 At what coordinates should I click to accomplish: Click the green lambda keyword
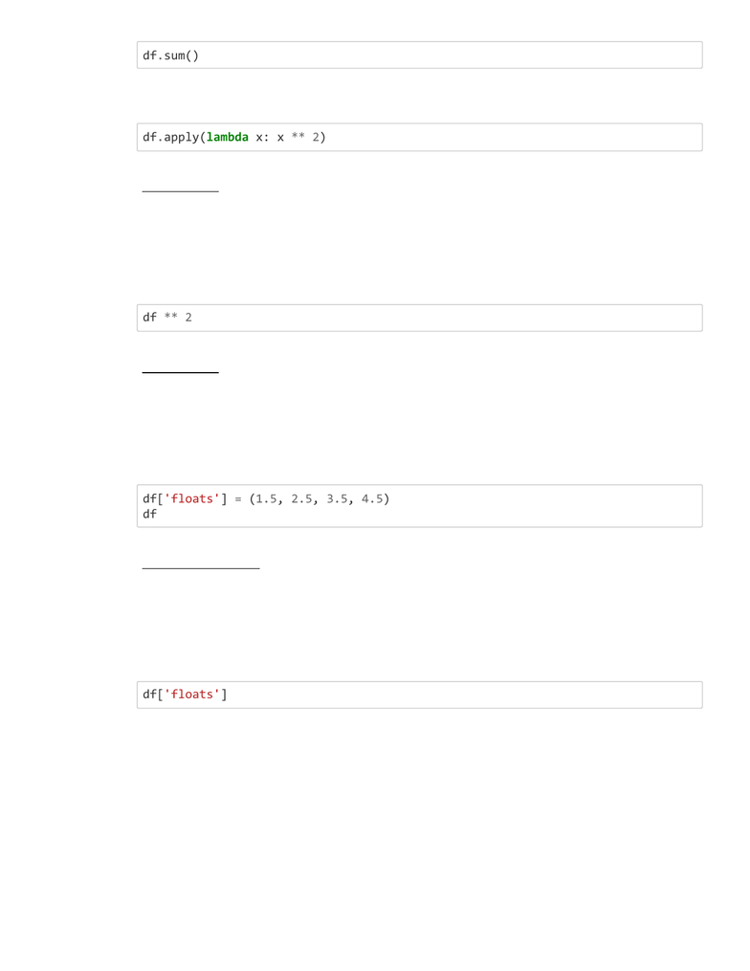[228, 137]
